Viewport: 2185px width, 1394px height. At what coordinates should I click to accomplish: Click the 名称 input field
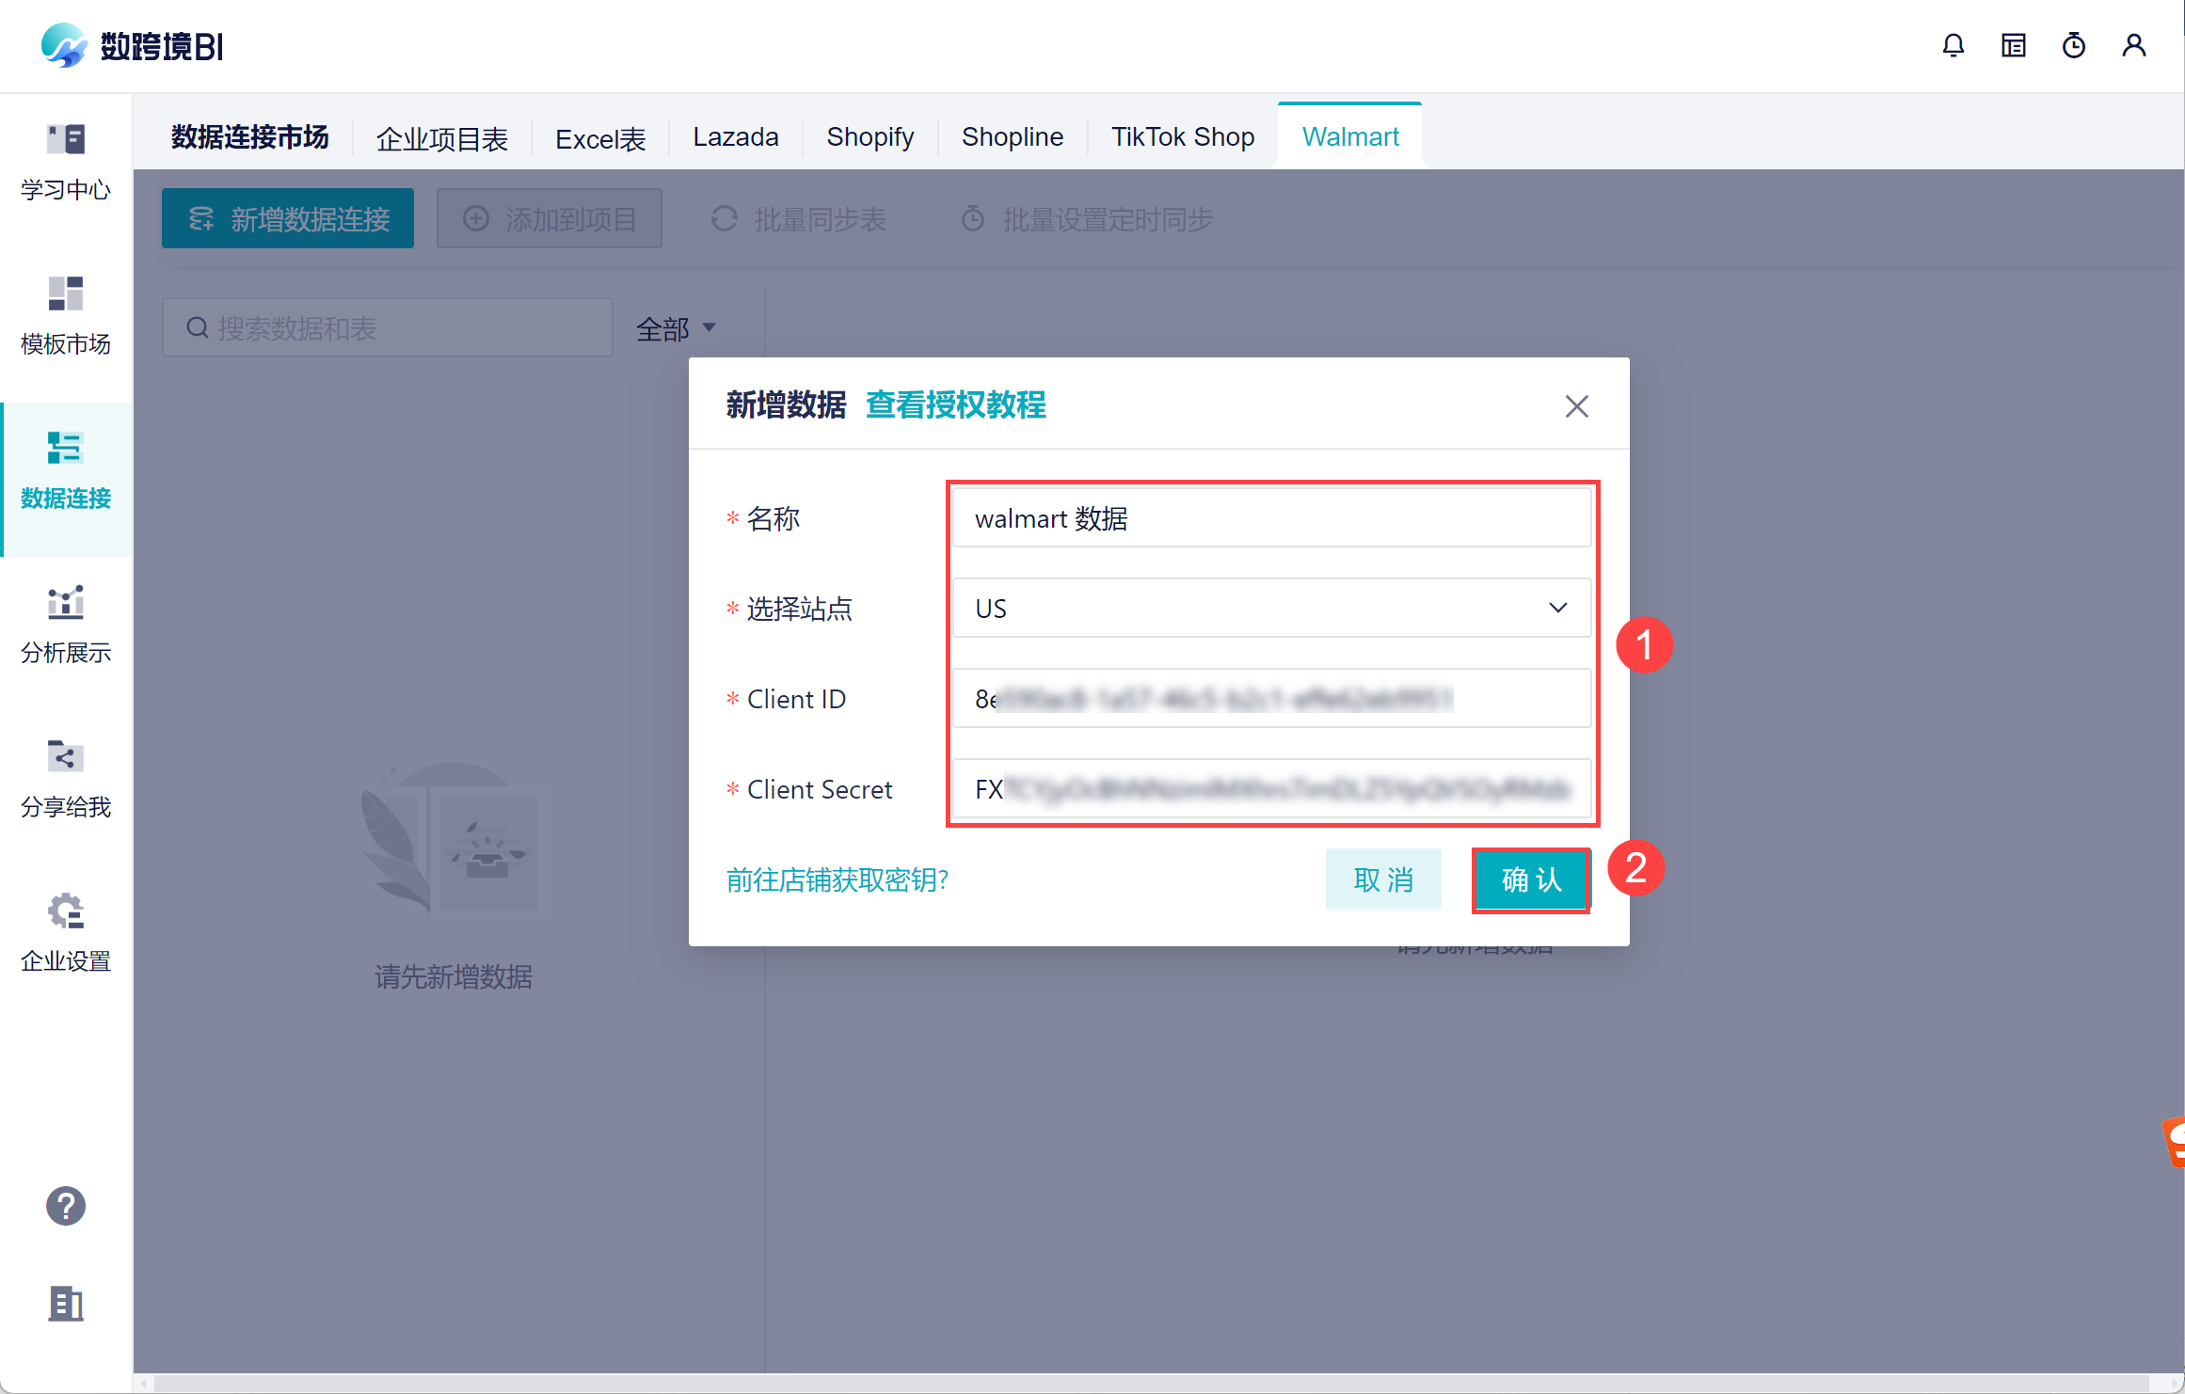click(1270, 518)
